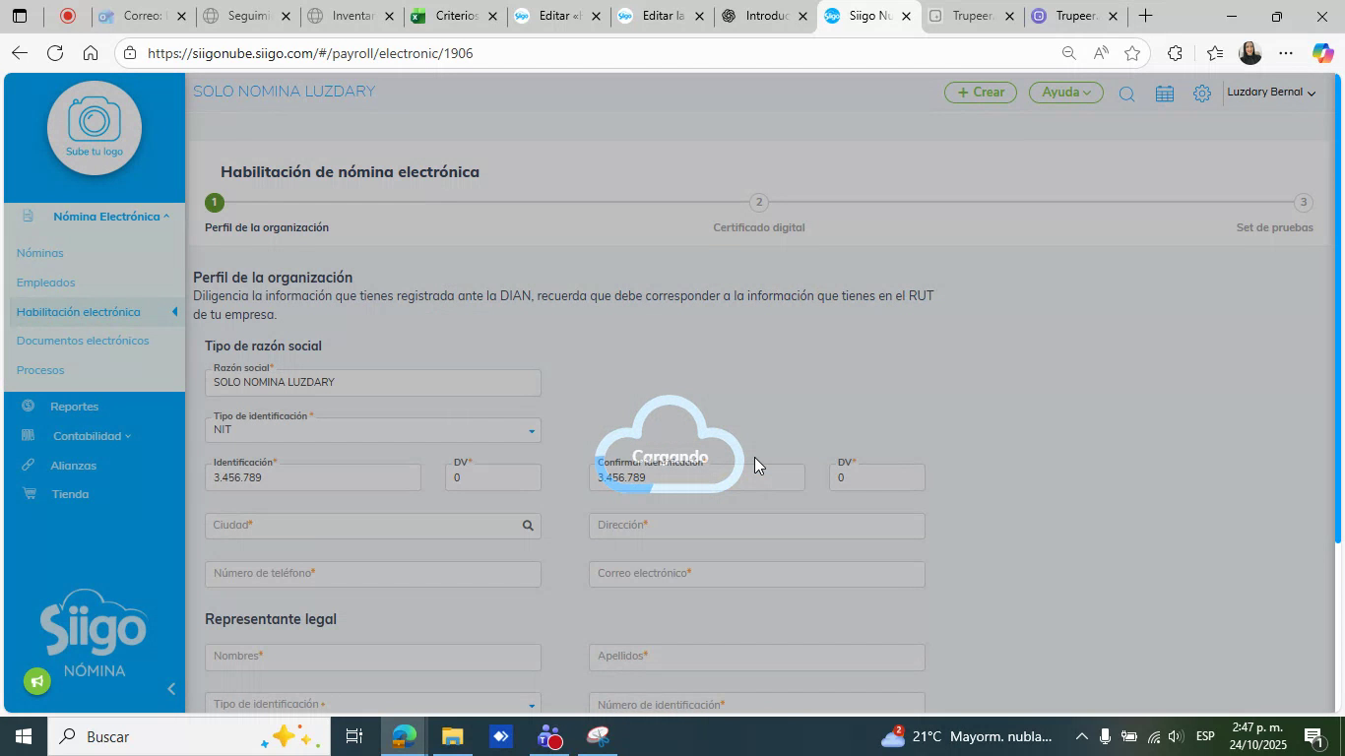Click the Tienda cart icon

coord(29,494)
